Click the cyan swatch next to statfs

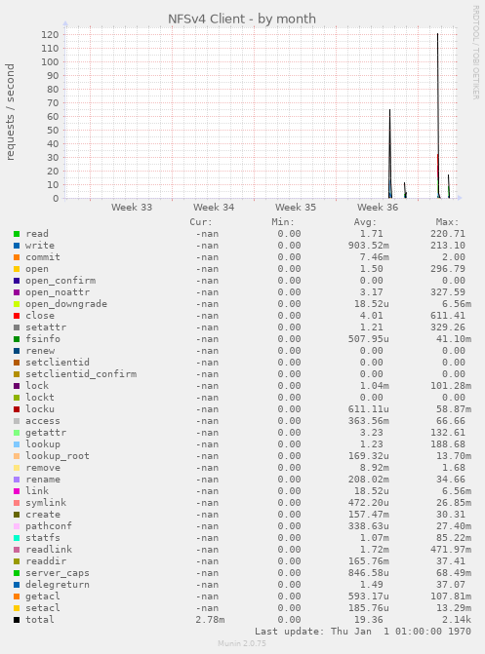(x=17, y=538)
